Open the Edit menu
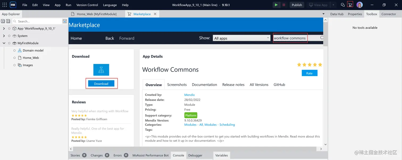 pyautogui.click(x=35, y=5)
